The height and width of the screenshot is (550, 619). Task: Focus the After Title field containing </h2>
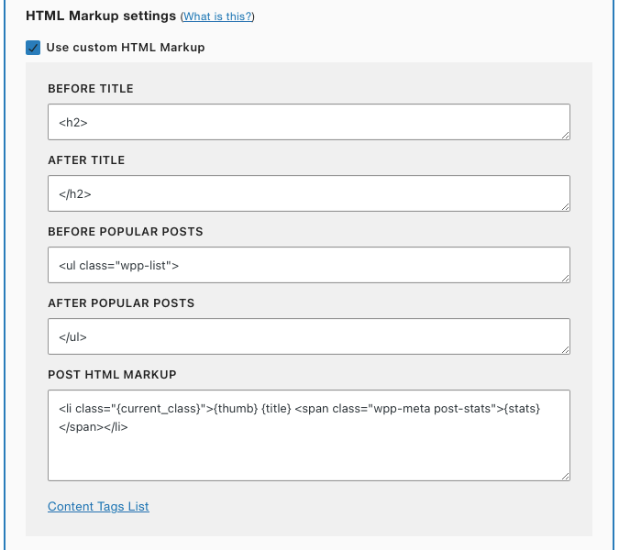click(309, 193)
